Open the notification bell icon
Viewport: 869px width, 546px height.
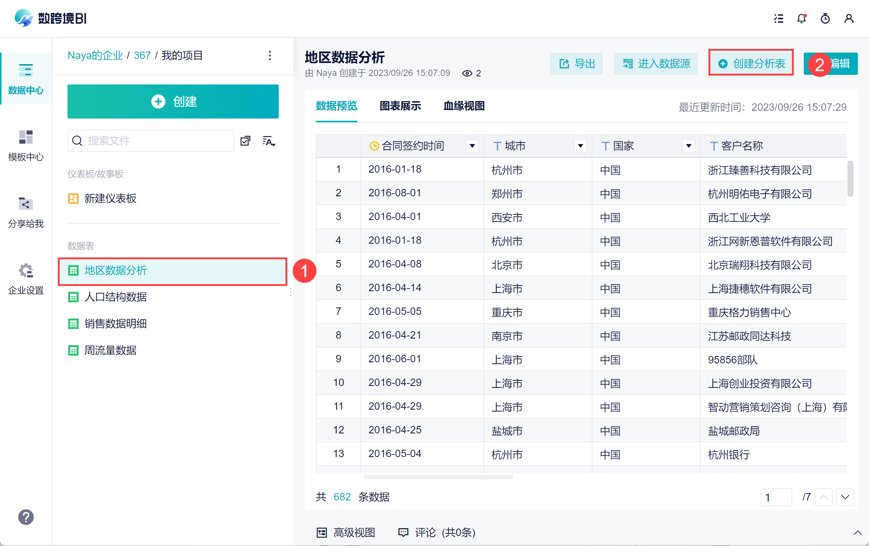click(x=802, y=19)
